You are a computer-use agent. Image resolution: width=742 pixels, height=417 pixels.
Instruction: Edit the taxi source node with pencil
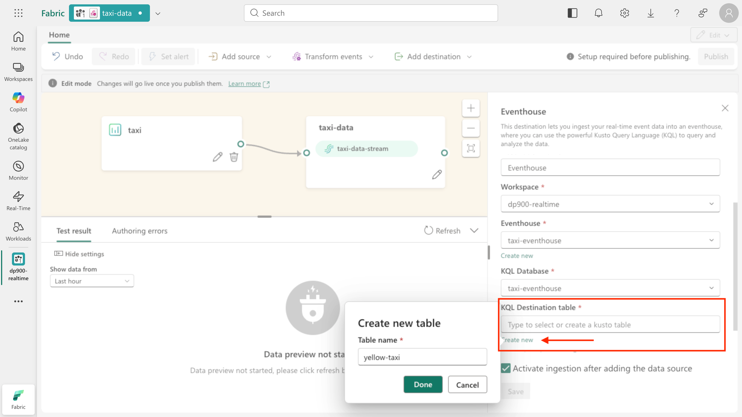pos(218,157)
